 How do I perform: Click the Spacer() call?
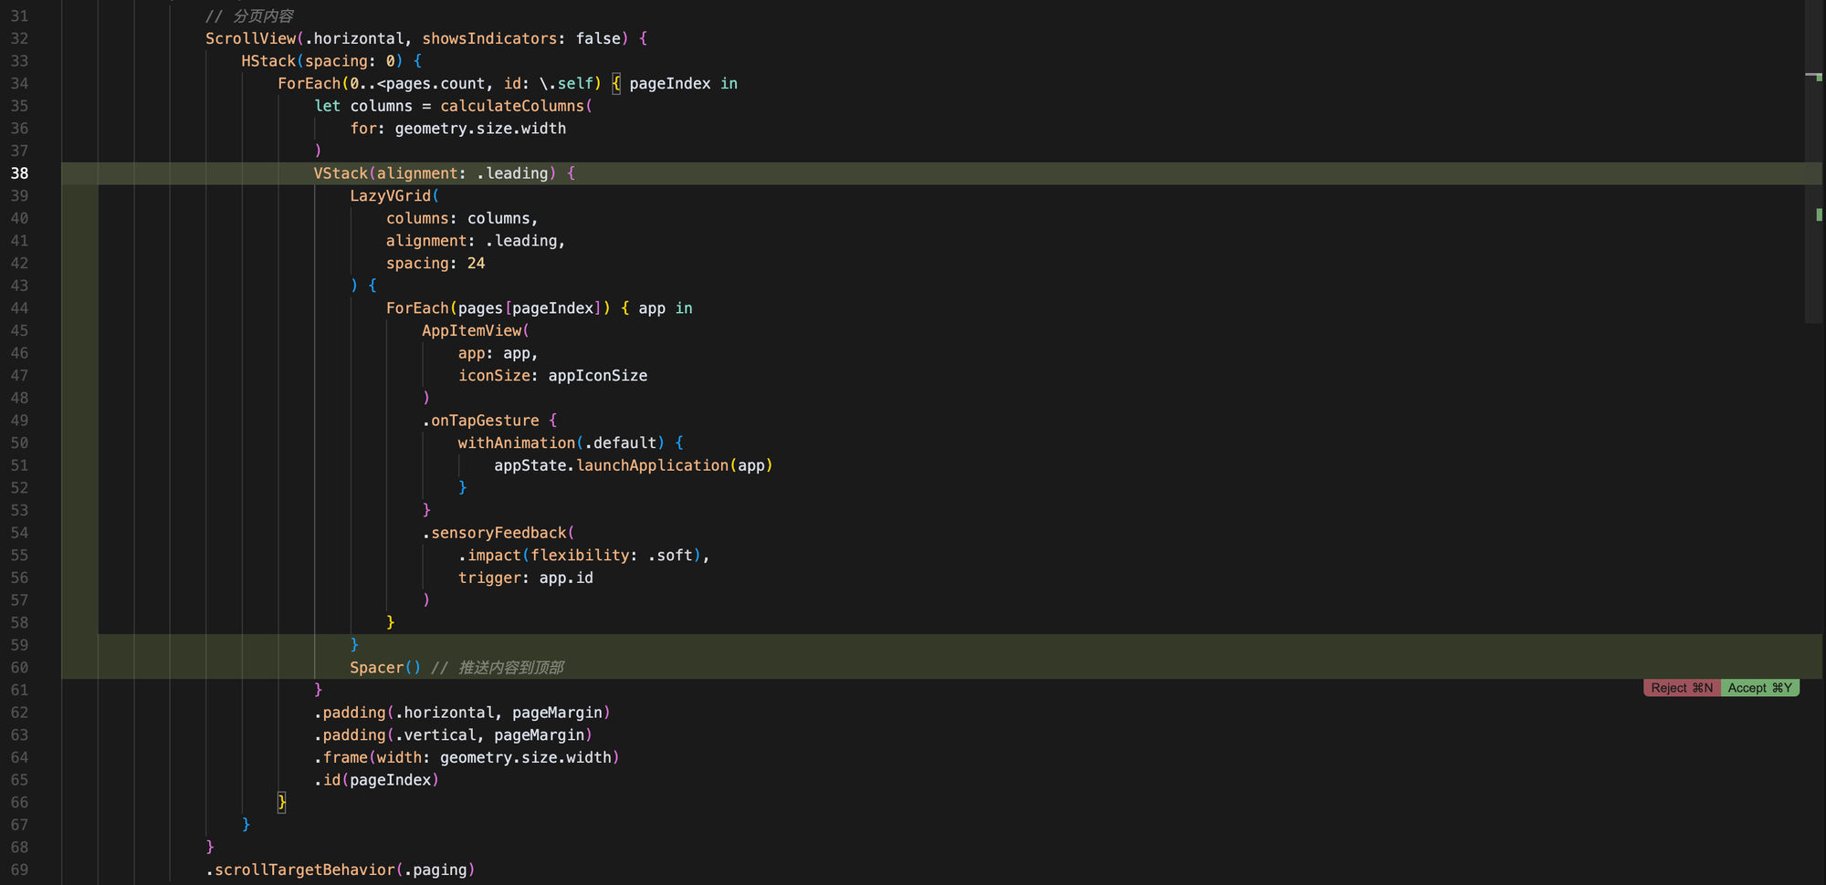384,668
